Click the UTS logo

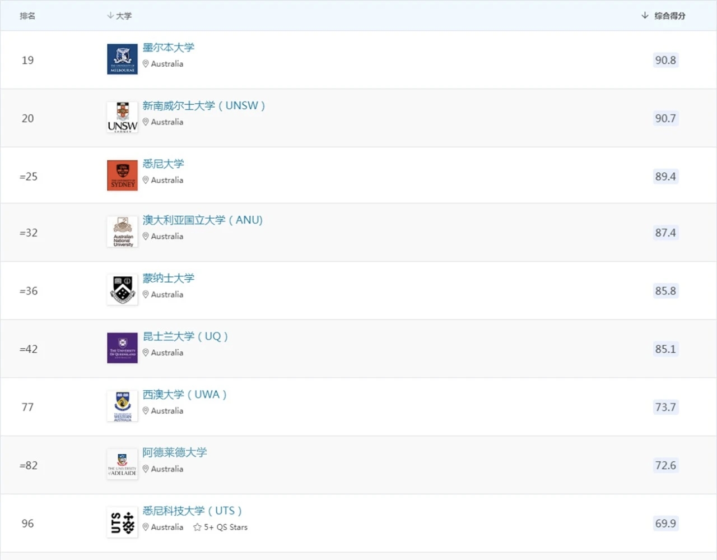(122, 522)
